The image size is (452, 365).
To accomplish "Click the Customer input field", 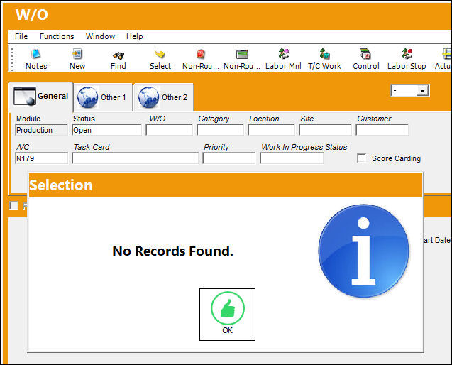I will pyautogui.click(x=382, y=130).
